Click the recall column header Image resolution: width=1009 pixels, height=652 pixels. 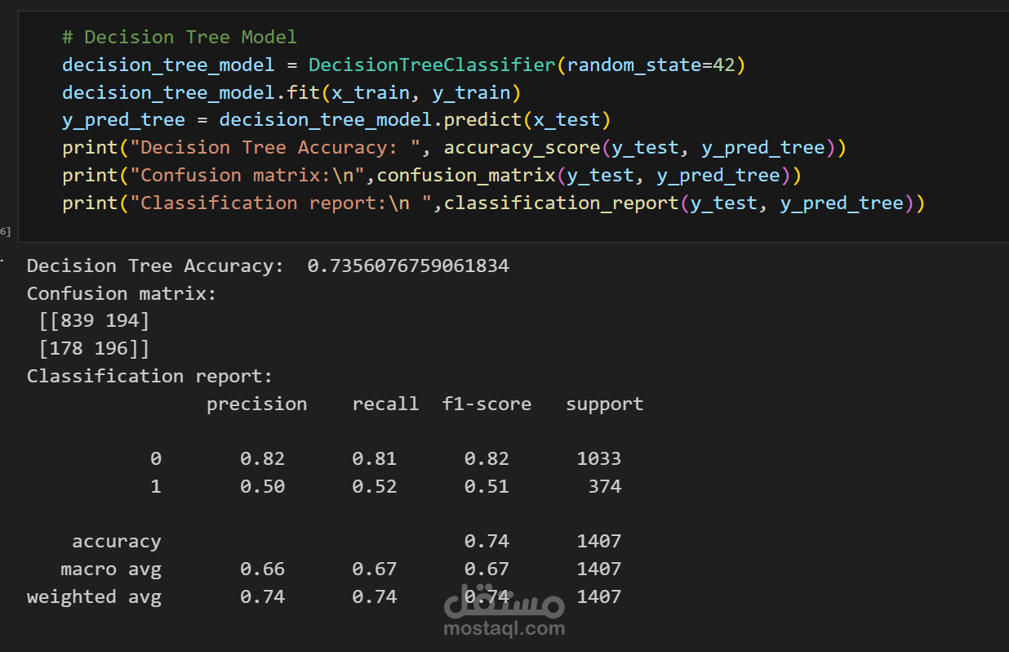tap(385, 404)
